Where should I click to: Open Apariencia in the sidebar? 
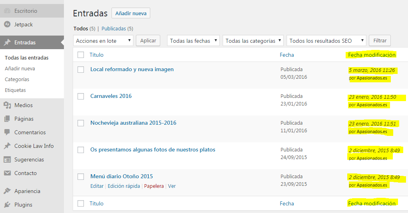(32, 191)
